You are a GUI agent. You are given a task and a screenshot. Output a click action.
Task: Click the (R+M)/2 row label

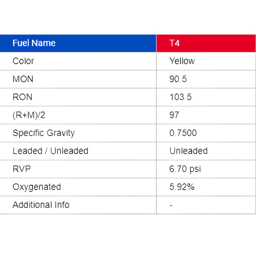pos(29,115)
